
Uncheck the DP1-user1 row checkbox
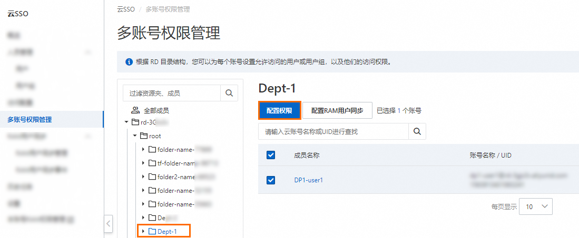click(271, 180)
